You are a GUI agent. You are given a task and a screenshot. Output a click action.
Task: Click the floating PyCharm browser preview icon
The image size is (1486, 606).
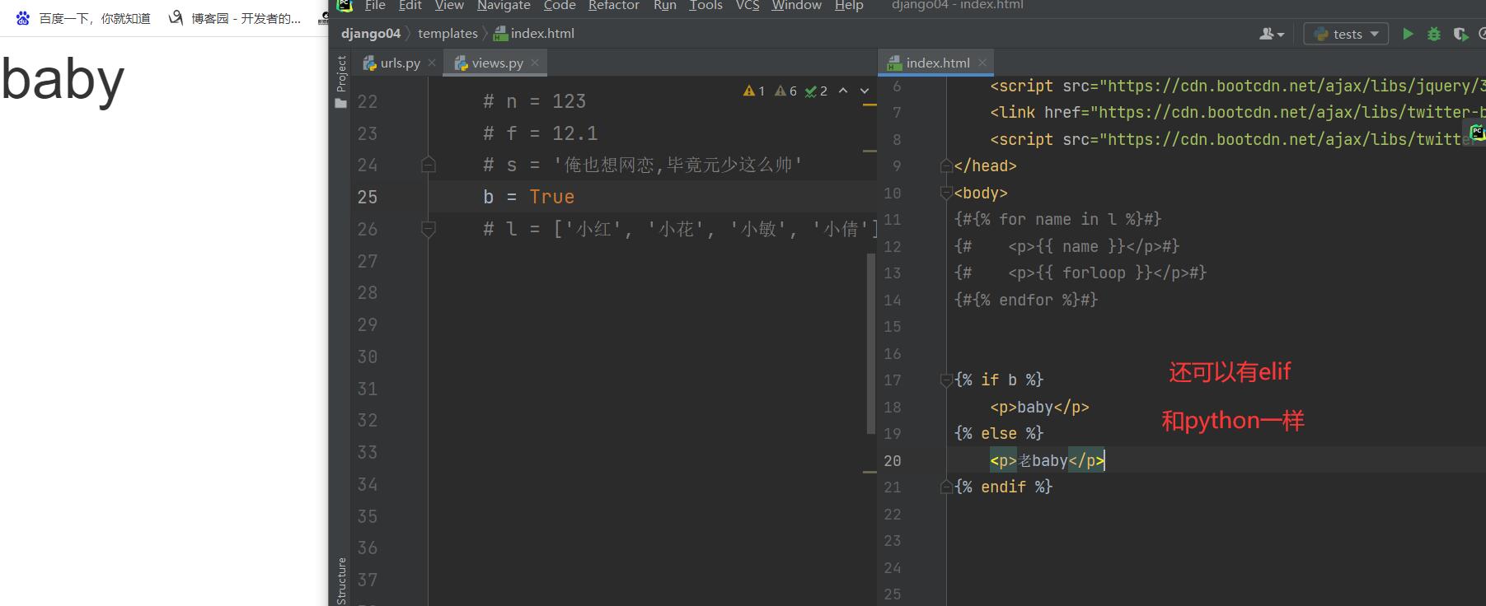(x=1477, y=132)
